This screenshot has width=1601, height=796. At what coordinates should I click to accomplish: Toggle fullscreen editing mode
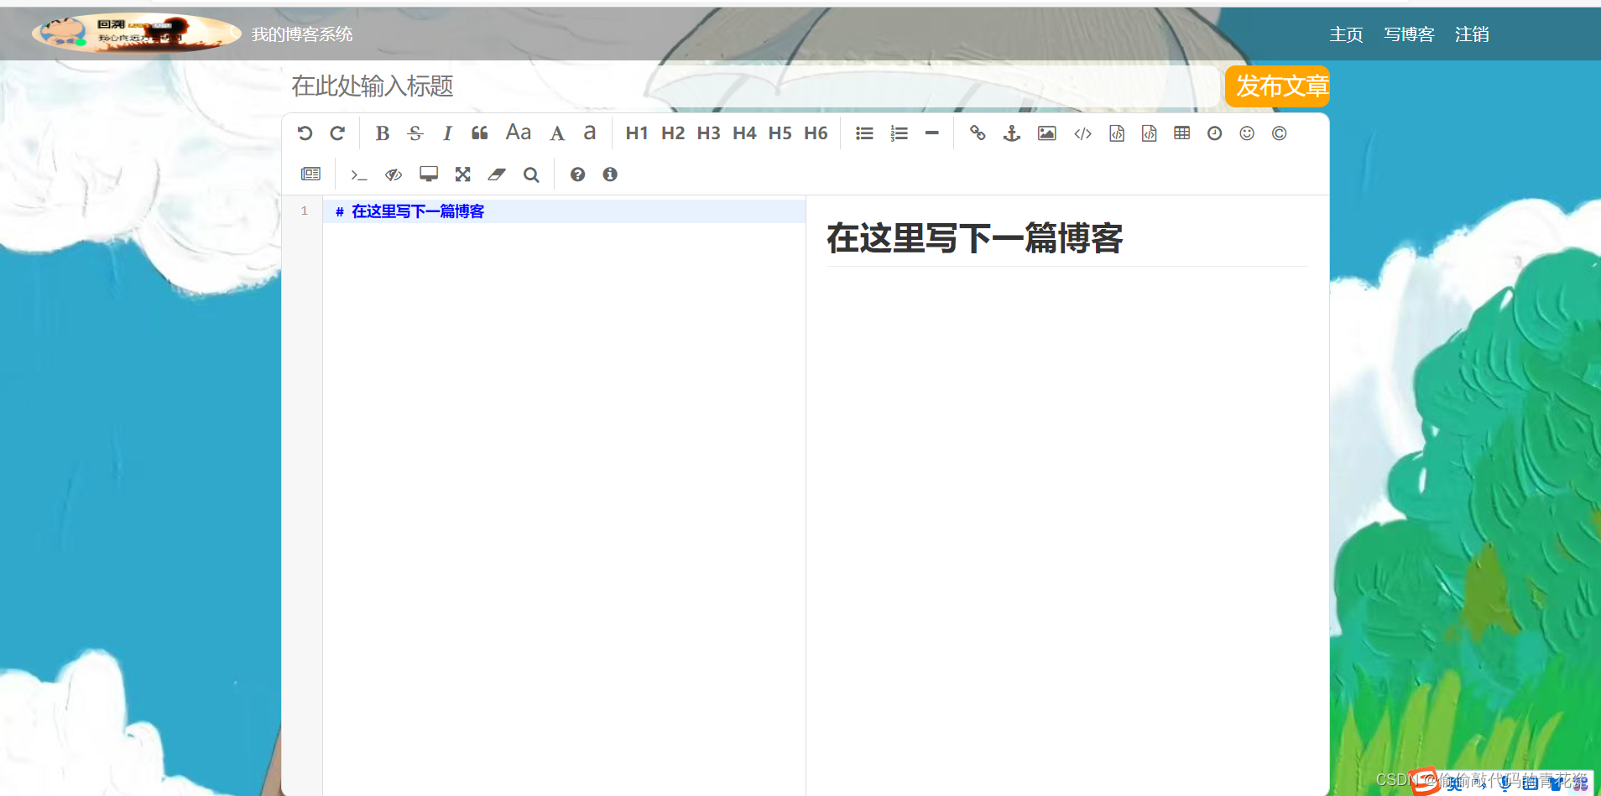point(463,174)
